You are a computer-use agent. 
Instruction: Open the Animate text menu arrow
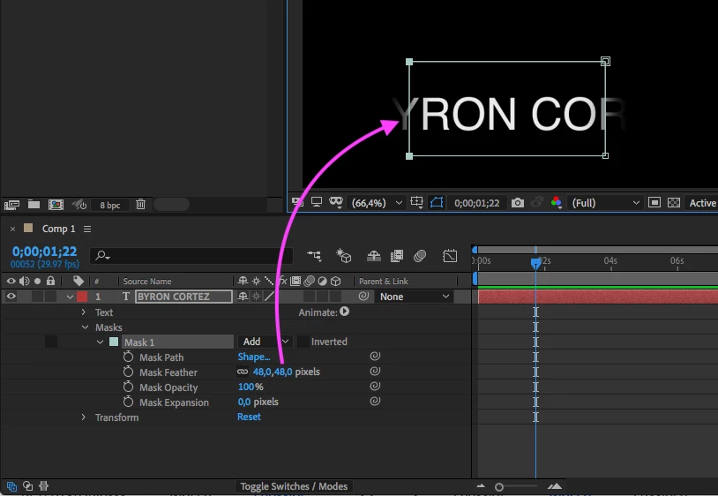point(344,312)
